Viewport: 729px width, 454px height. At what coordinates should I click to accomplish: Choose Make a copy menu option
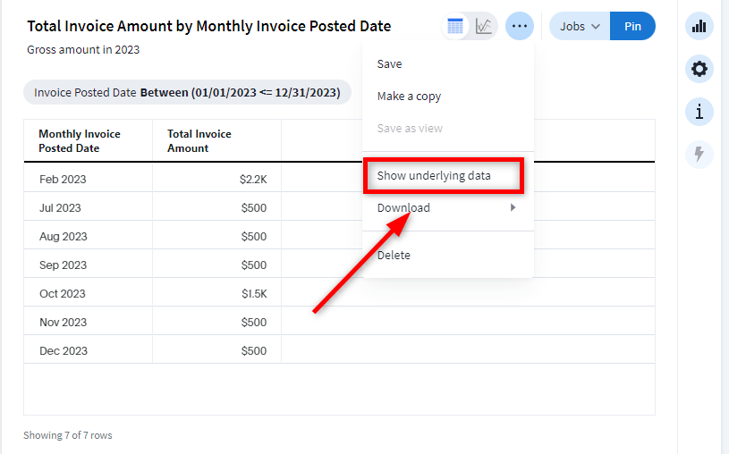(409, 97)
